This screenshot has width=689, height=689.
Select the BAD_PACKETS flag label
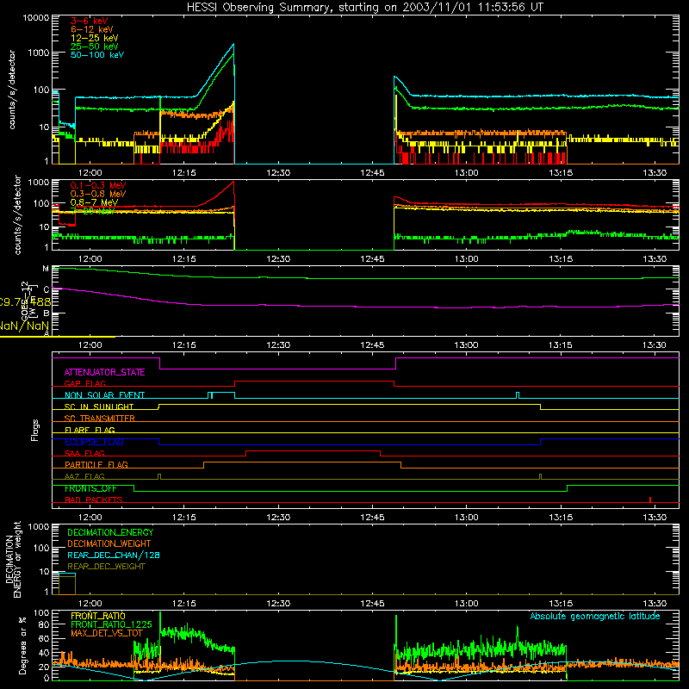point(94,500)
